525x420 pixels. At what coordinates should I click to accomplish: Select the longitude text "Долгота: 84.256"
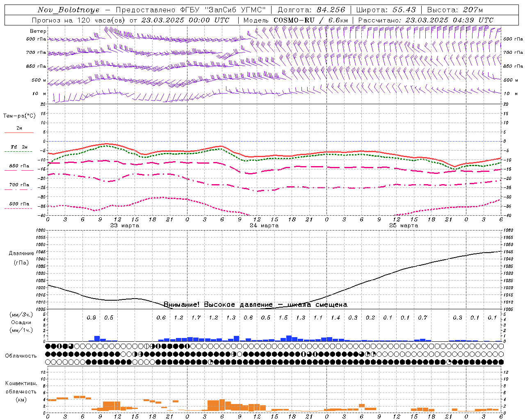(311, 10)
